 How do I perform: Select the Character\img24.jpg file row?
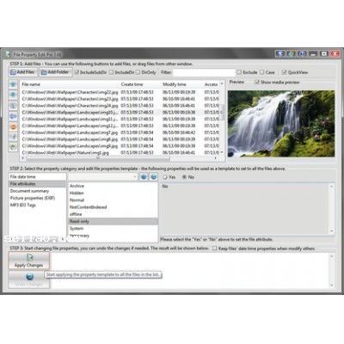[120, 106]
